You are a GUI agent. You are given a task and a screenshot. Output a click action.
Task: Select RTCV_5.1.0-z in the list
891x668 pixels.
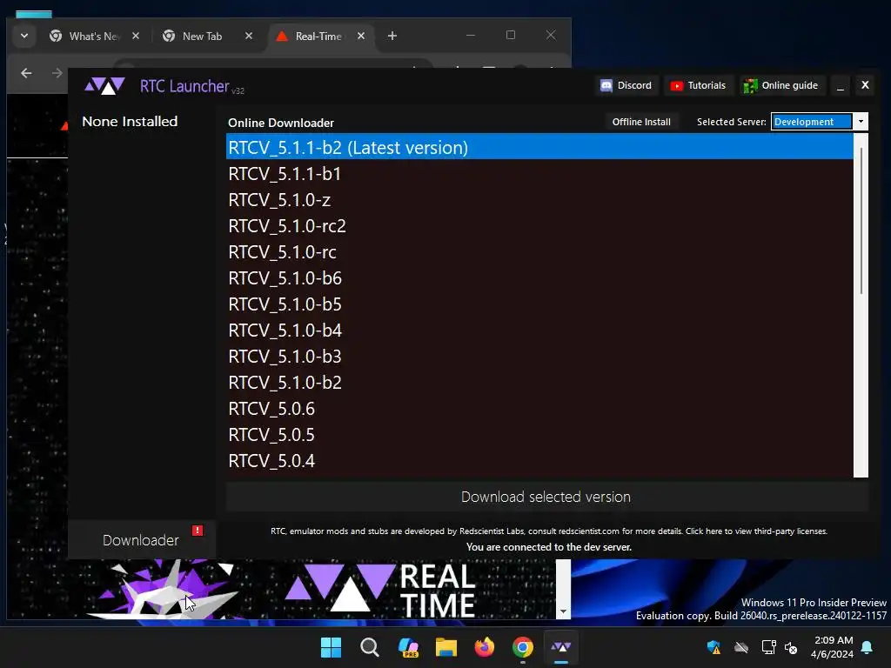[x=539, y=199]
